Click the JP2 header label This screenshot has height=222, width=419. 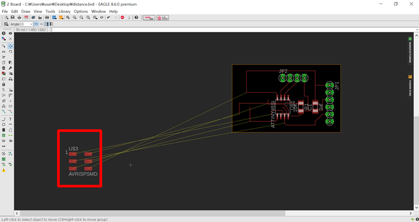coord(283,71)
